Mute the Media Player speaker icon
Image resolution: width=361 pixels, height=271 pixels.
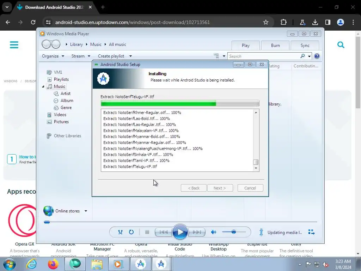coord(214,232)
